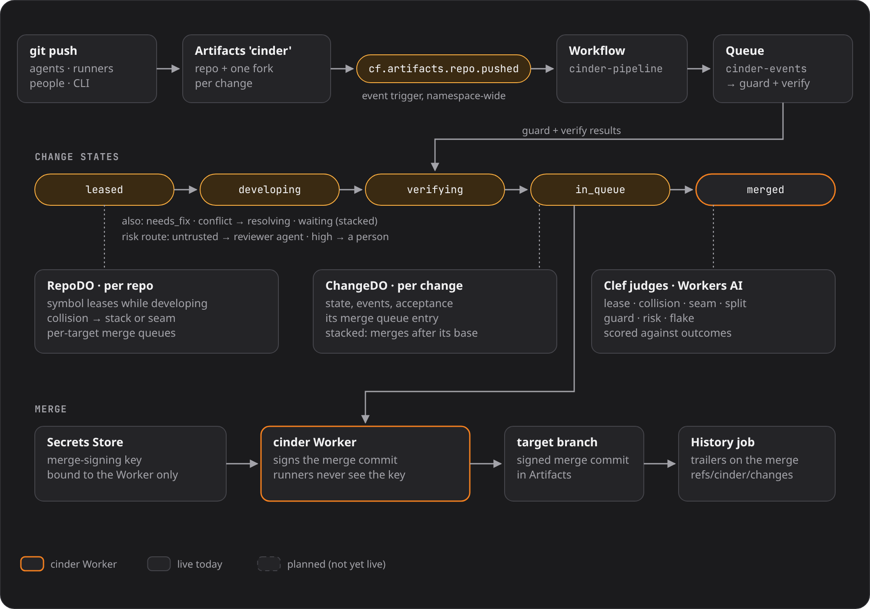Click the 'guard + verify results' label
Image resolution: width=870 pixels, height=609 pixels.
click(572, 130)
